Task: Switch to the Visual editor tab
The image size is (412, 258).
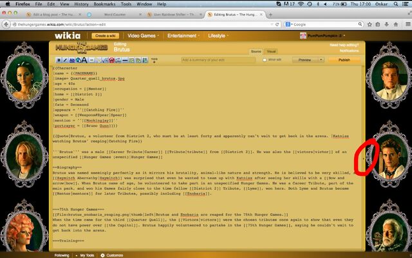Action: click(271, 51)
